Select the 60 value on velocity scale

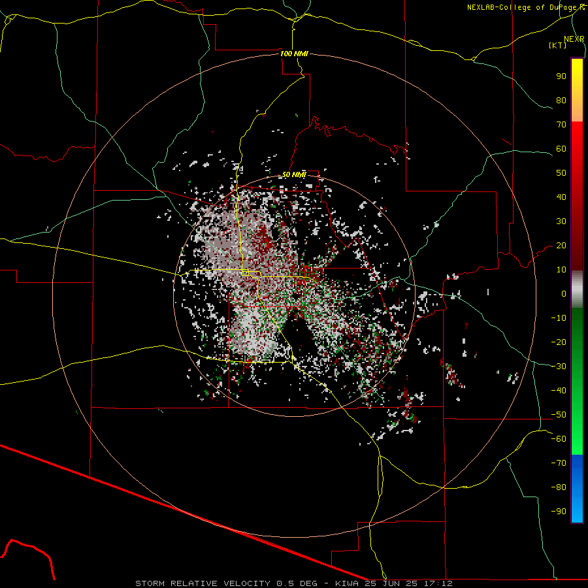tap(561, 148)
